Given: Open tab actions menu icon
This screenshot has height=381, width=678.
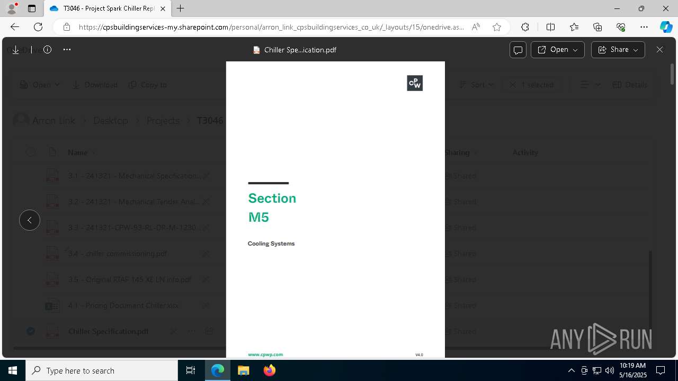Looking at the screenshot, I should tap(32, 8).
